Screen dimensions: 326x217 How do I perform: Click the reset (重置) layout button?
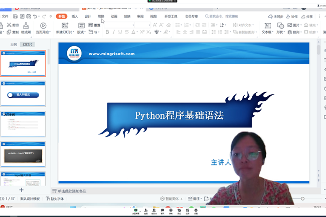94,25
